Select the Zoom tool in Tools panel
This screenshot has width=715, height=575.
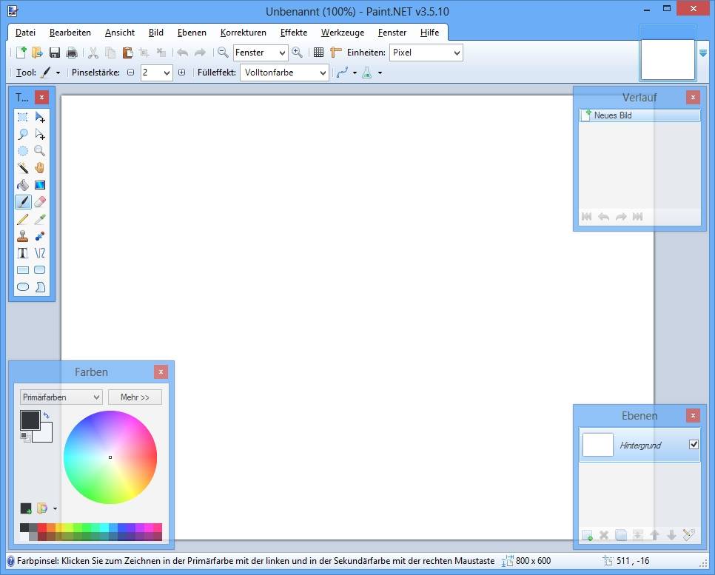40,151
